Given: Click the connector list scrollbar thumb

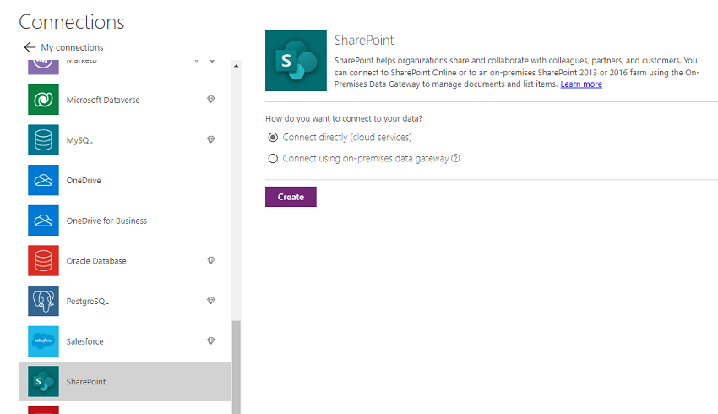Looking at the screenshot, I should [x=236, y=367].
